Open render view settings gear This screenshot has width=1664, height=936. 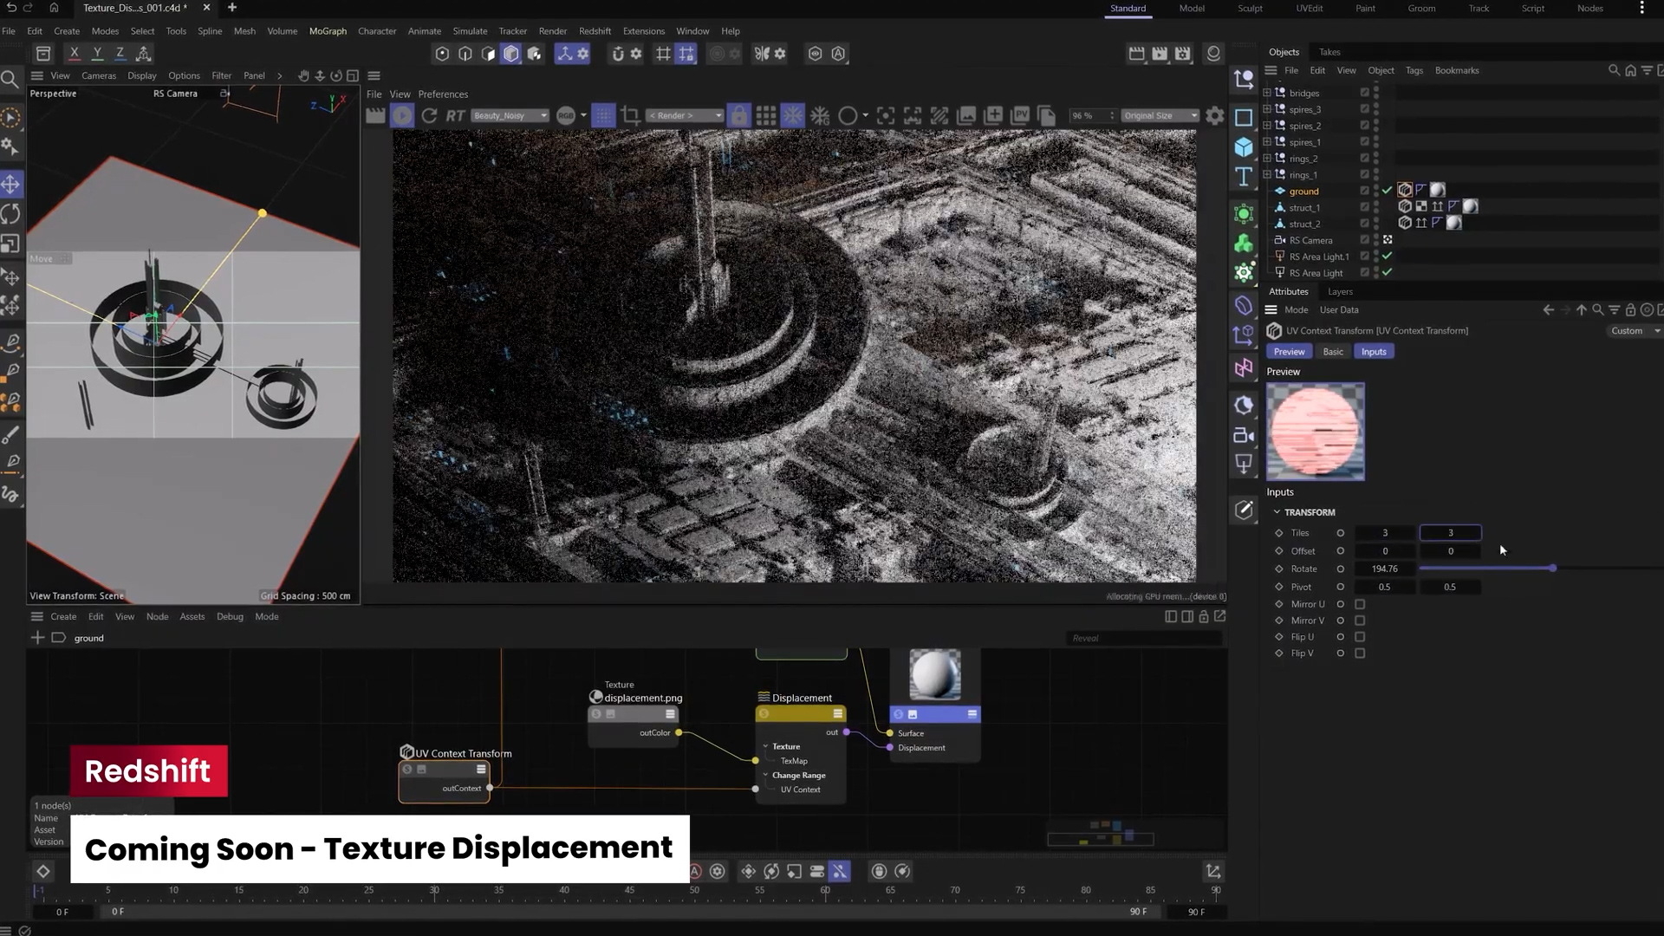1215,115
